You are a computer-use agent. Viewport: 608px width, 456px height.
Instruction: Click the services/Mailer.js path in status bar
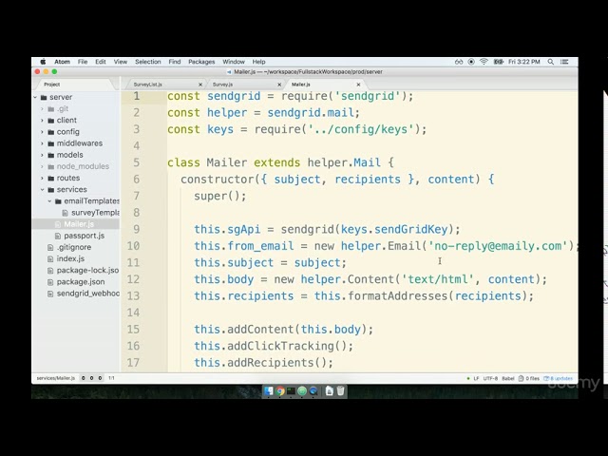coord(55,378)
